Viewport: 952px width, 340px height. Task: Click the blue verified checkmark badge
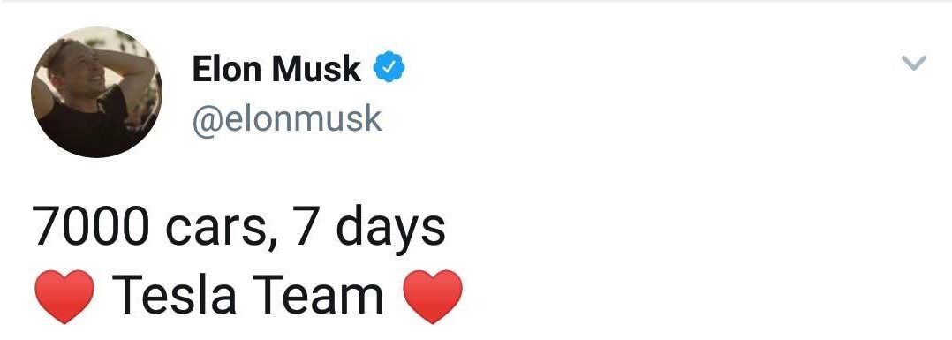click(x=389, y=67)
